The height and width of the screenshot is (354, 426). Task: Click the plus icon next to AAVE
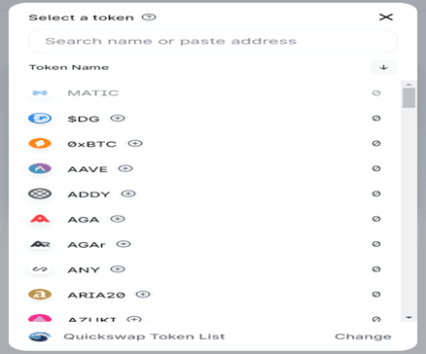click(x=125, y=168)
